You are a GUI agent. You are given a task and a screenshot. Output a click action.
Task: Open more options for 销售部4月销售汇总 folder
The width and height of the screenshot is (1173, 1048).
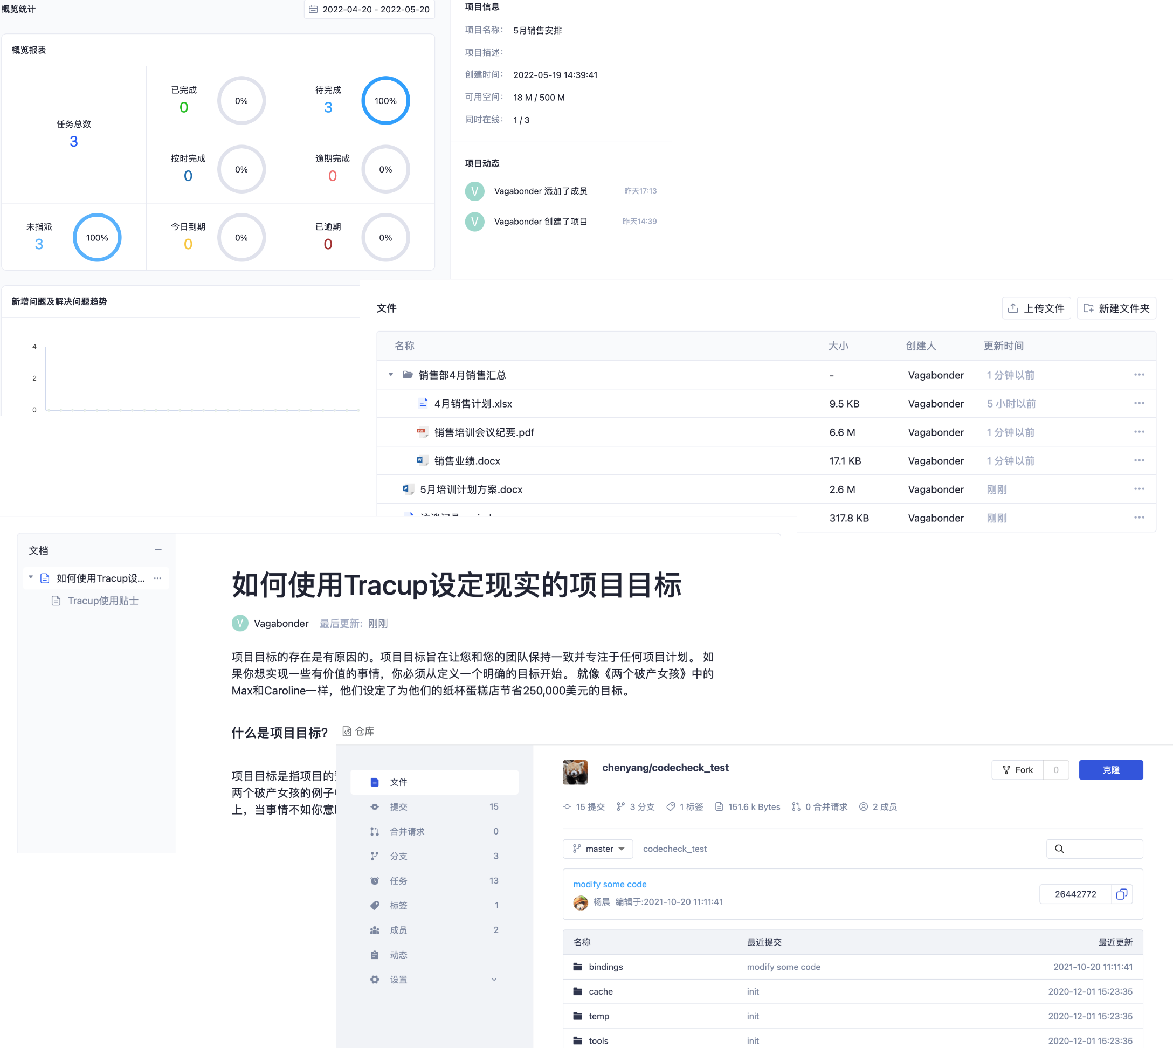point(1138,375)
